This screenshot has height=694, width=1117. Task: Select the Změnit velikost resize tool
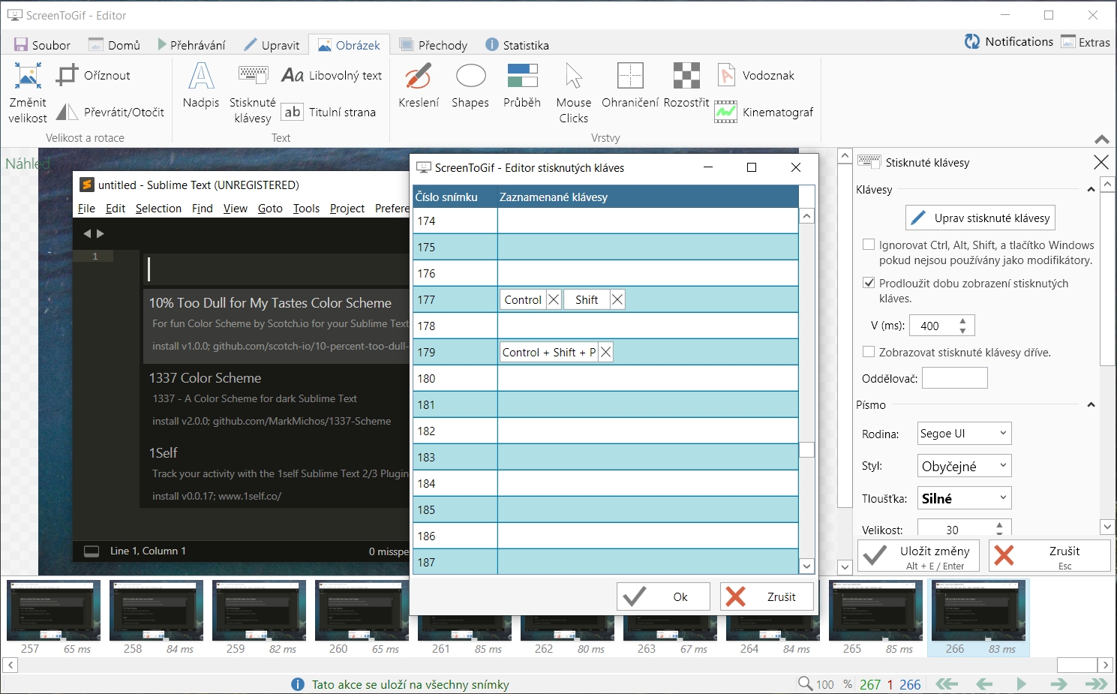[x=28, y=93]
